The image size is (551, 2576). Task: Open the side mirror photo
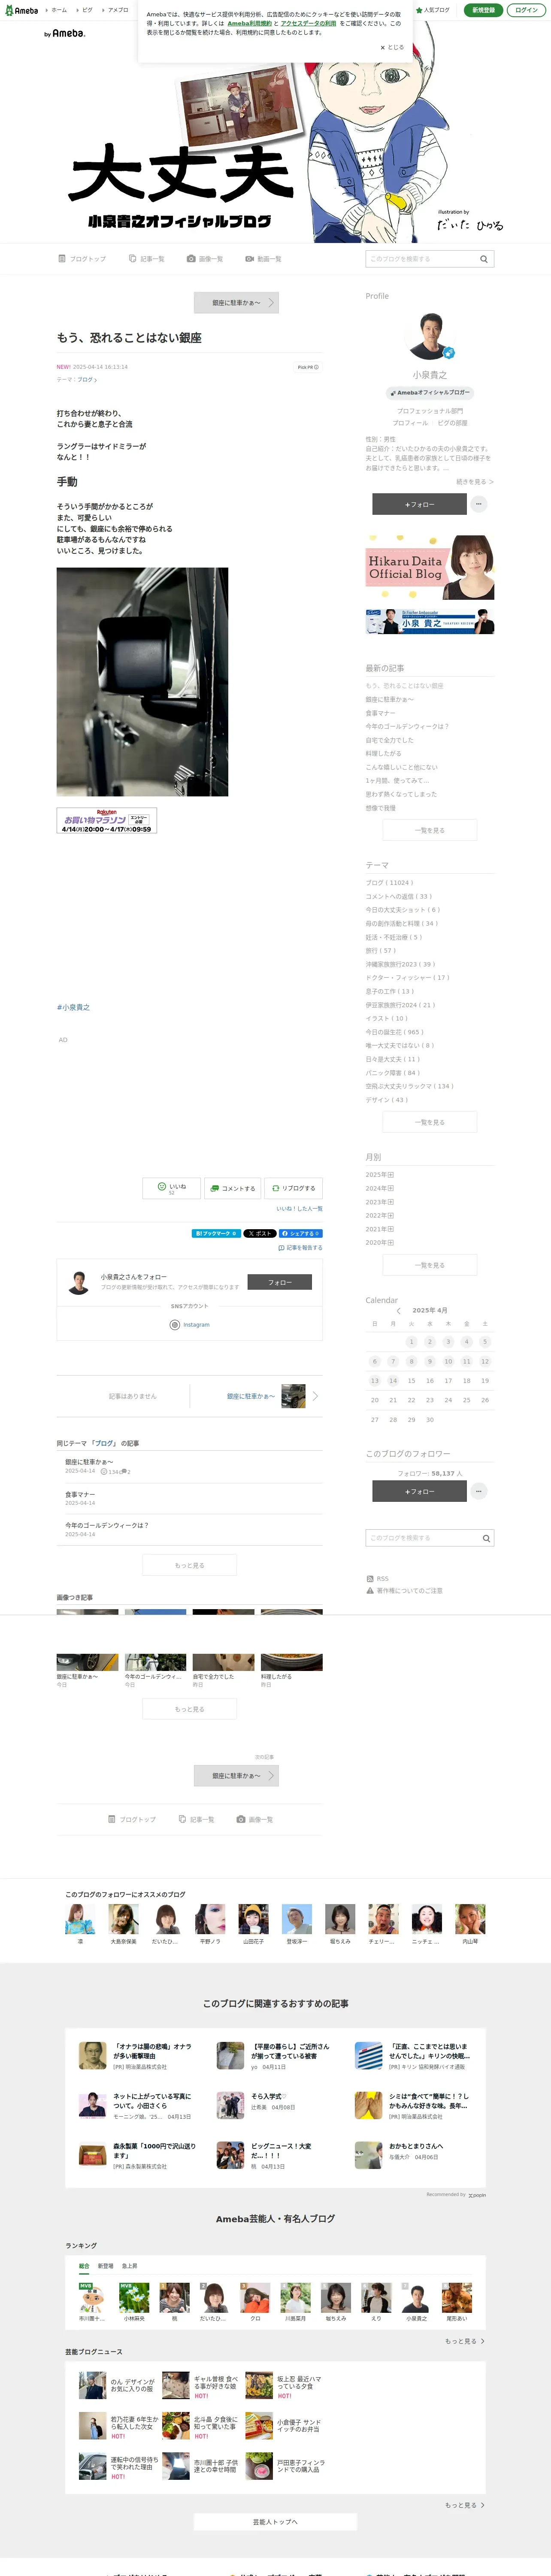[142, 682]
